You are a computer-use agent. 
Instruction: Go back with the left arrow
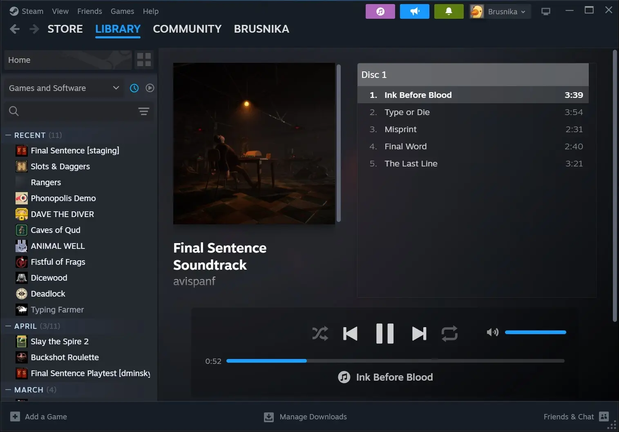(x=15, y=29)
